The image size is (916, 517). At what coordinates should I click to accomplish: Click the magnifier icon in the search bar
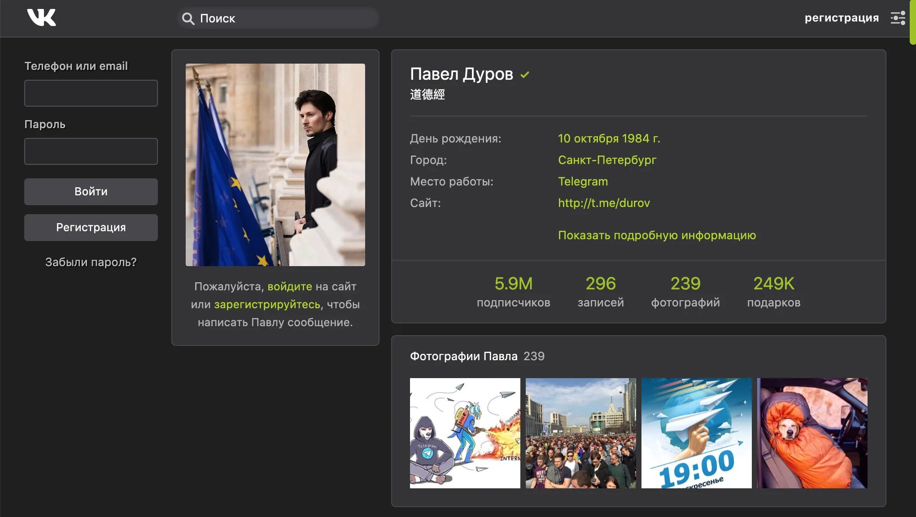click(x=188, y=18)
